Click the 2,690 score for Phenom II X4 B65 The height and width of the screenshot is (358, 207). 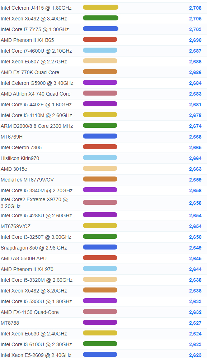[x=195, y=40]
